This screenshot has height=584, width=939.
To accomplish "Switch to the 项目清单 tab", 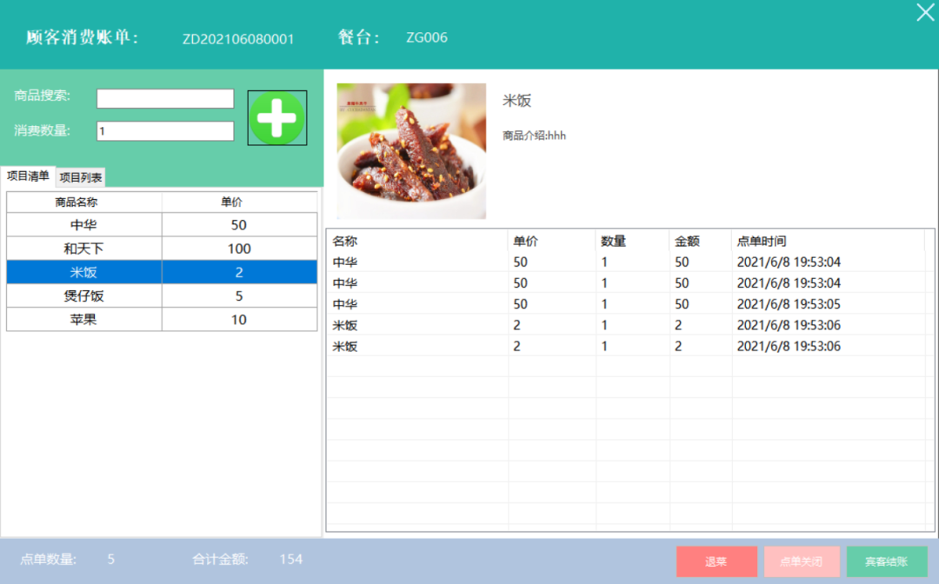I will coord(28,176).
